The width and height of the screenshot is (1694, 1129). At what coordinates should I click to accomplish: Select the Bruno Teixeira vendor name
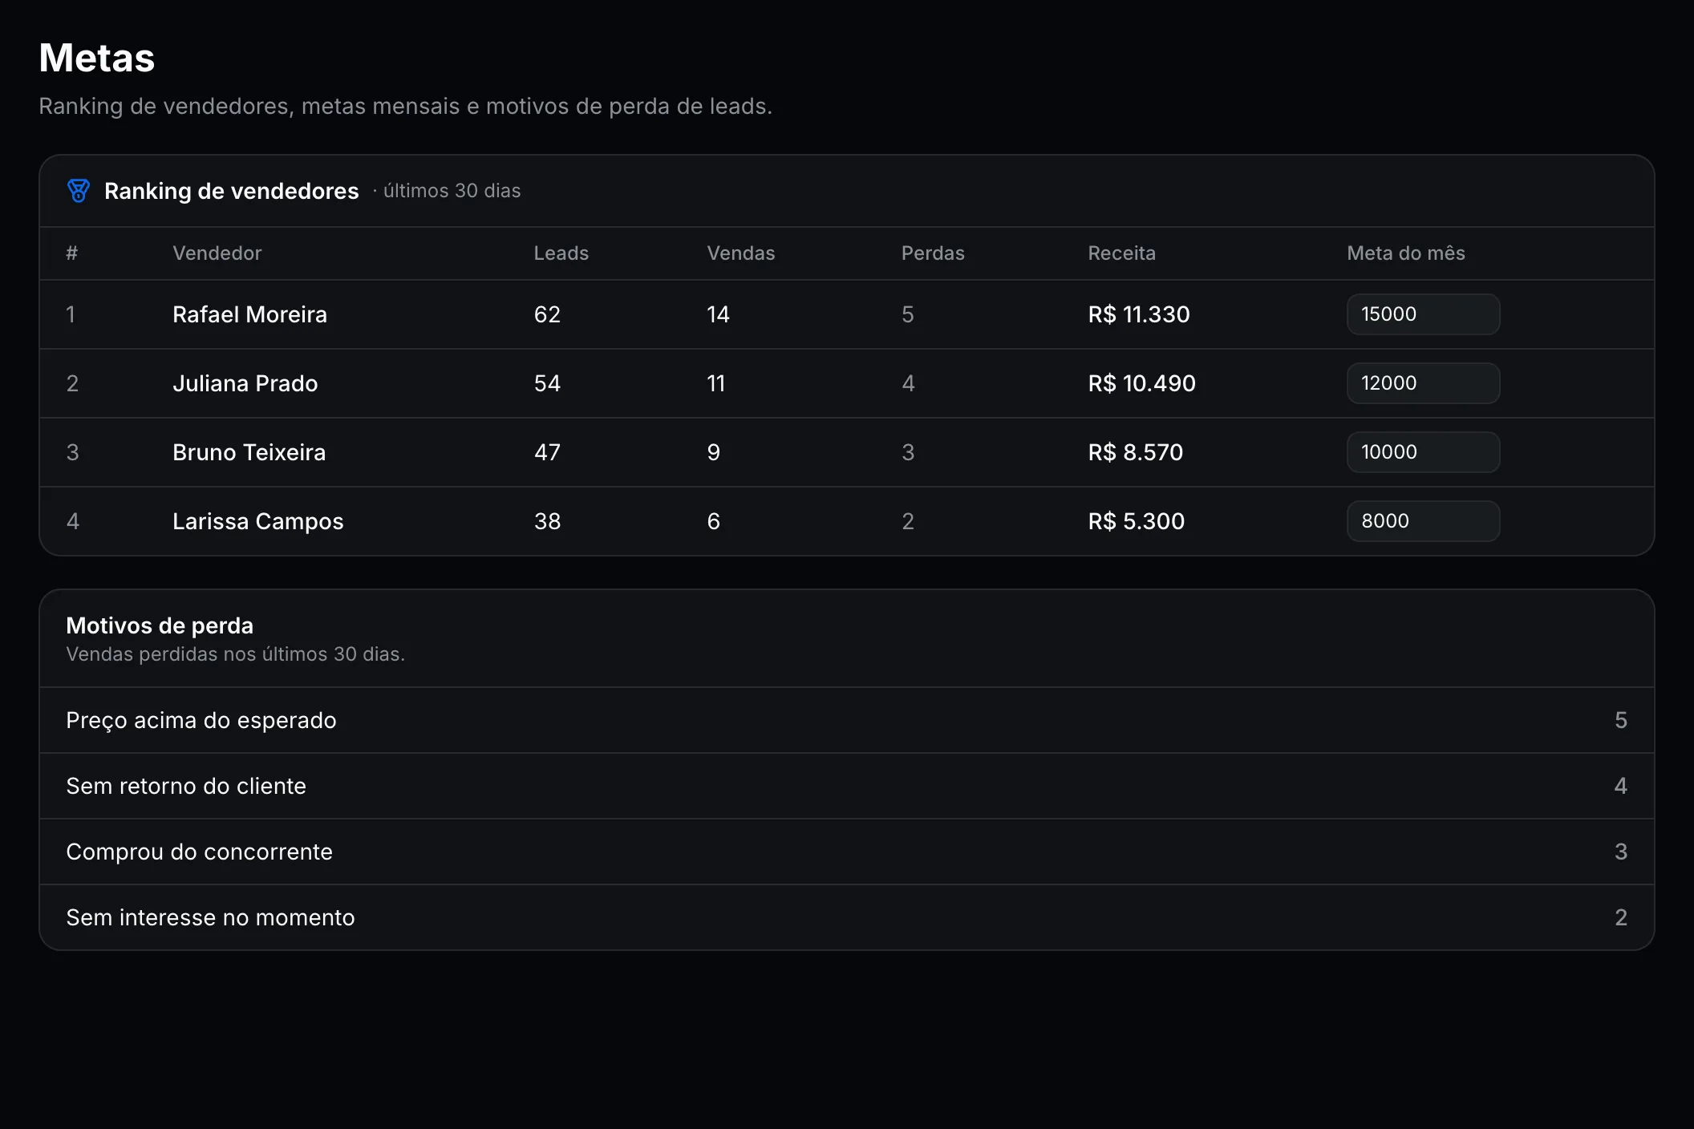tap(249, 452)
